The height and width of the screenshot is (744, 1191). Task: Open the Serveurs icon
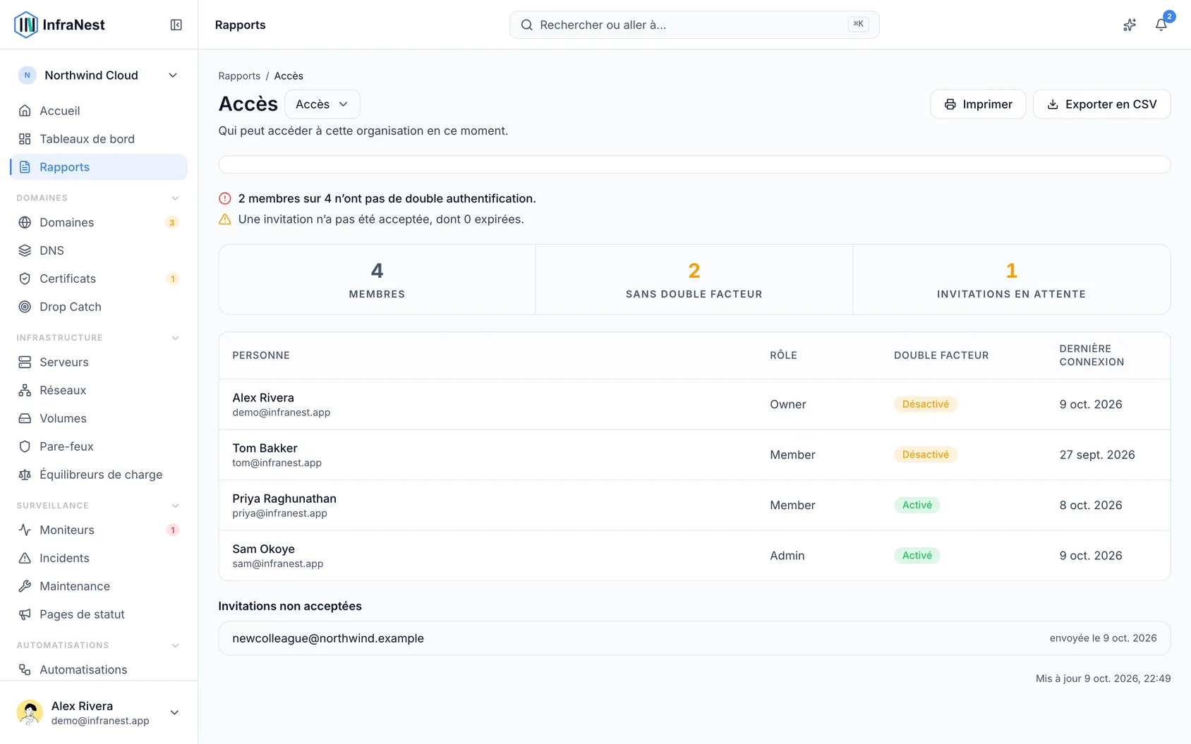[25, 362]
